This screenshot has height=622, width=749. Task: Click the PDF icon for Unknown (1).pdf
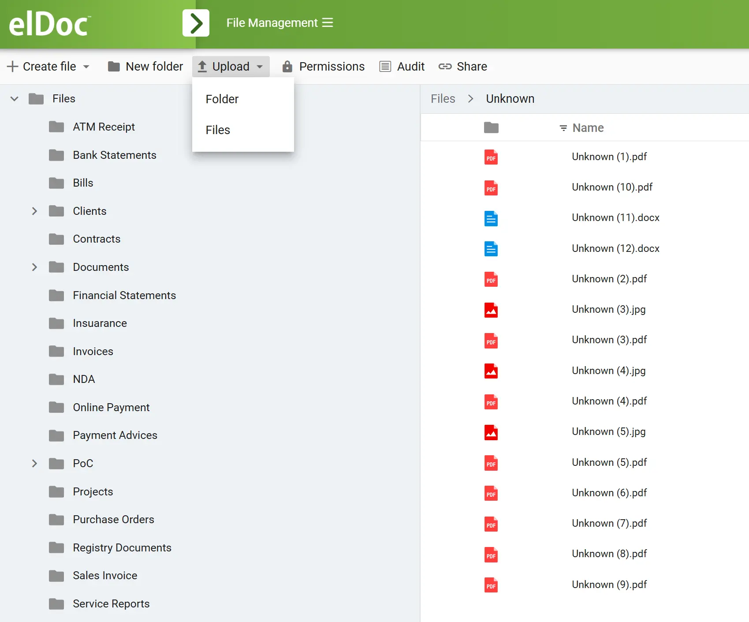(491, 157)
